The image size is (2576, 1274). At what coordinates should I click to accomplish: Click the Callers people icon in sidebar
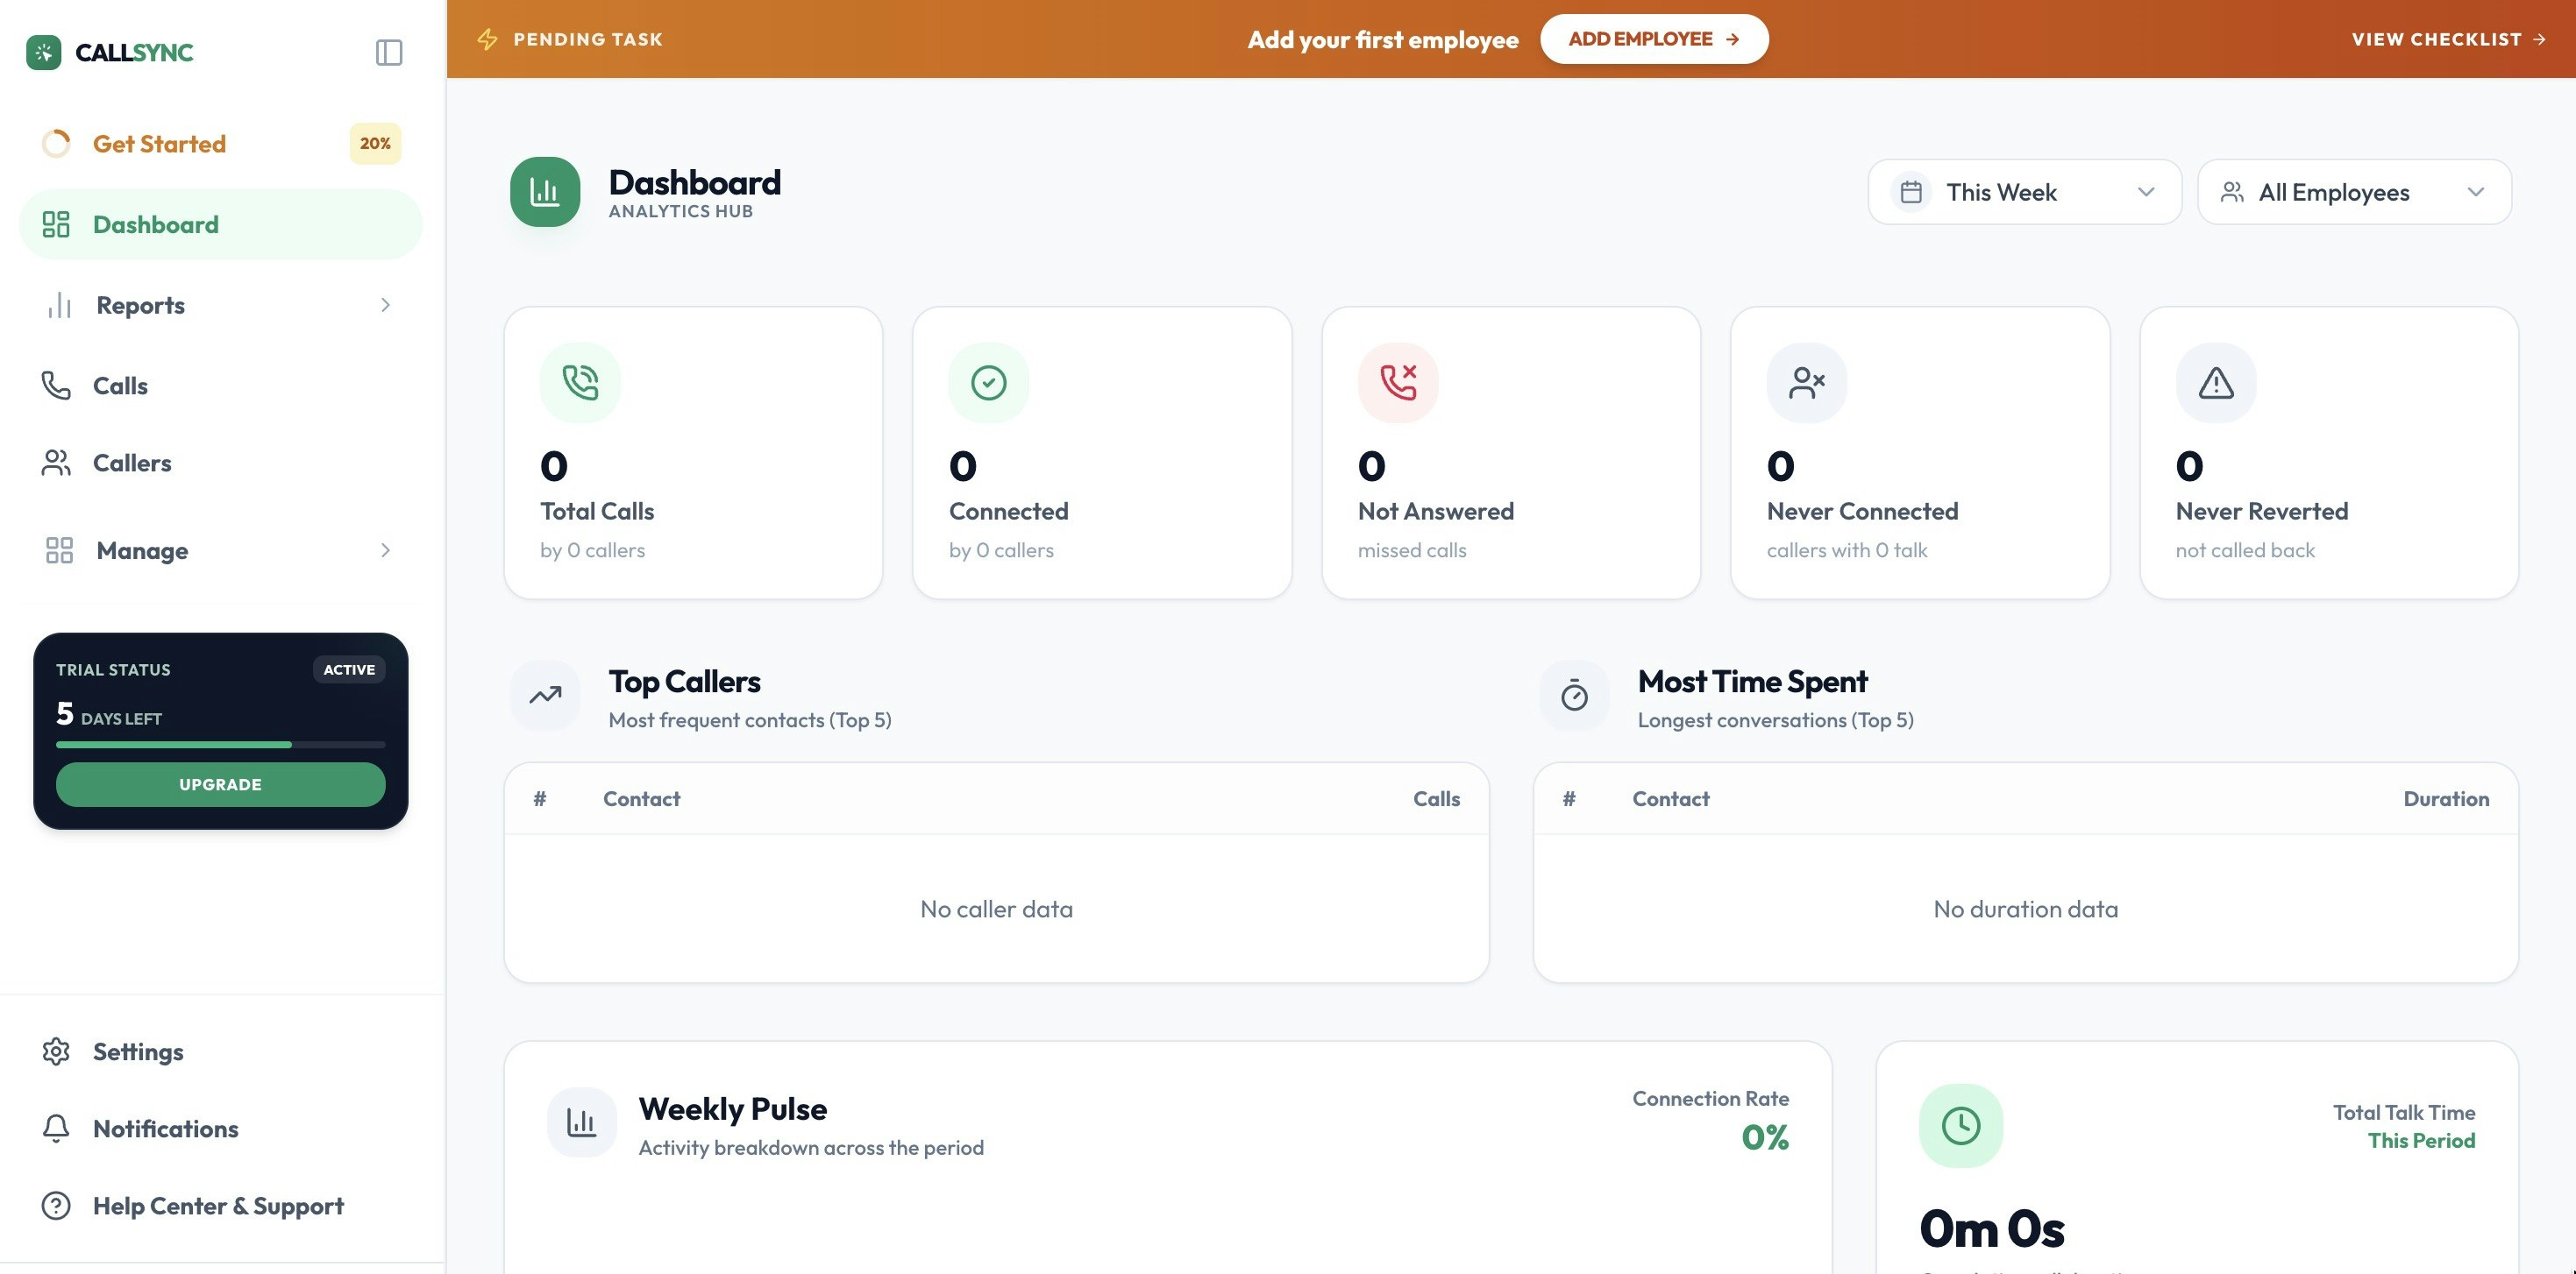click(57, 463)
